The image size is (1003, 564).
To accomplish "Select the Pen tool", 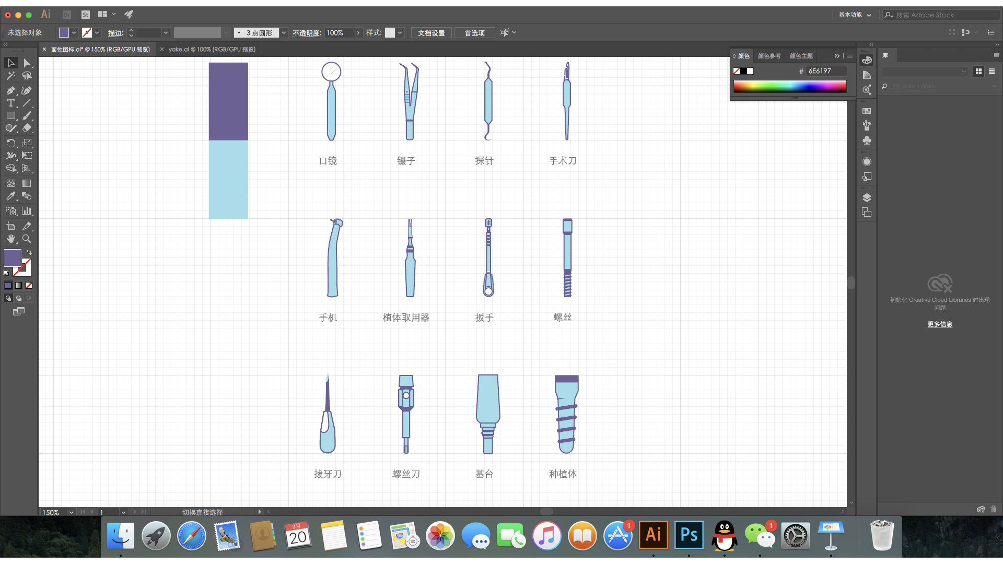I will 10,90.
